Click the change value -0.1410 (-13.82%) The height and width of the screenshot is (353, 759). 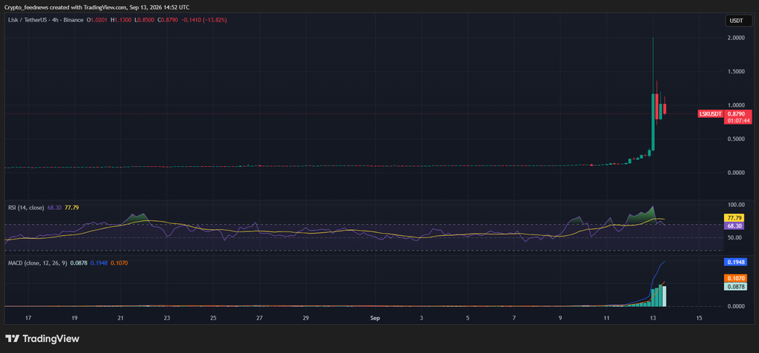205,20
